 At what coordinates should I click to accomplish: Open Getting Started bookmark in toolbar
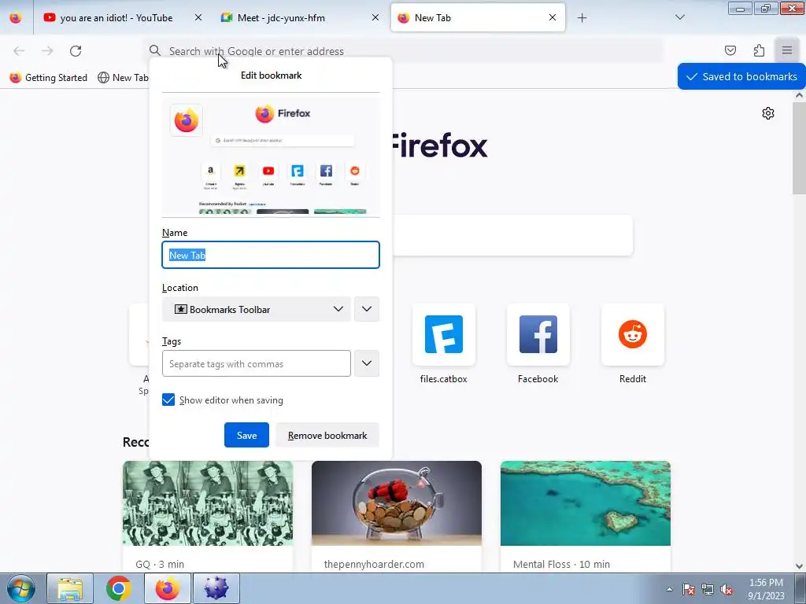(48, 78)
